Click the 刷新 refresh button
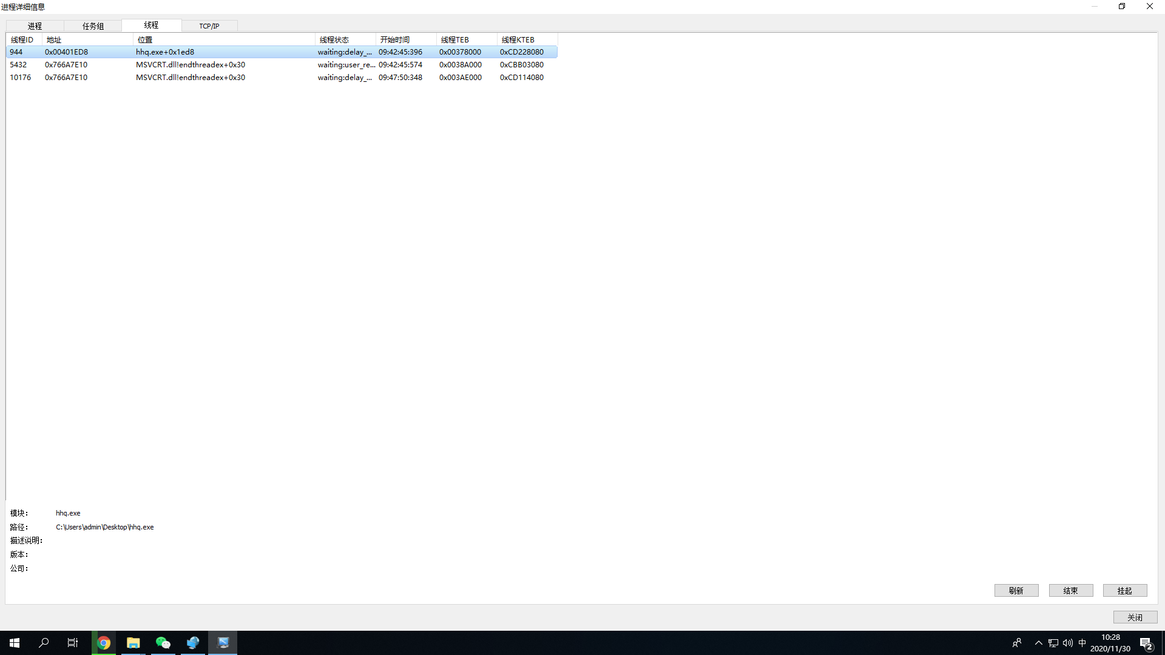The width and height of the screenshot is (1165, 655). [x=1016, y=591]
